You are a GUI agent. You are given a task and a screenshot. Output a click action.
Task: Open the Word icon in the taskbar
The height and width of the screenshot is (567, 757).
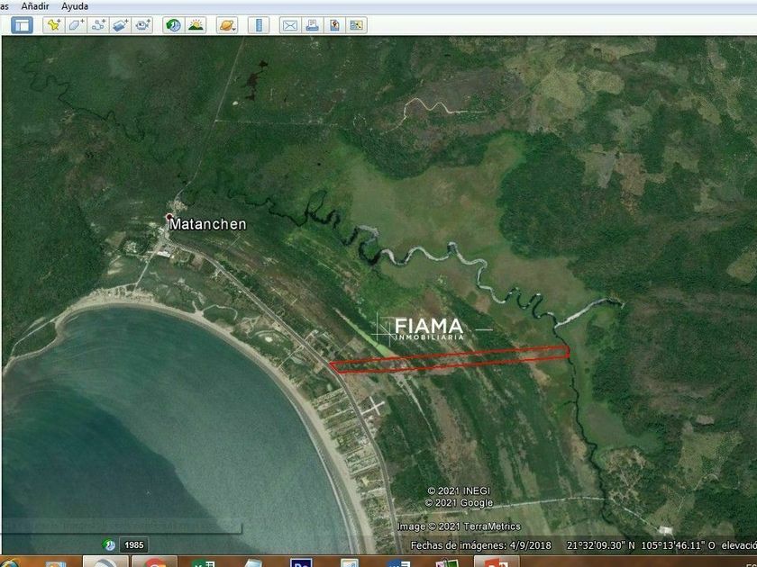(398, 562)
